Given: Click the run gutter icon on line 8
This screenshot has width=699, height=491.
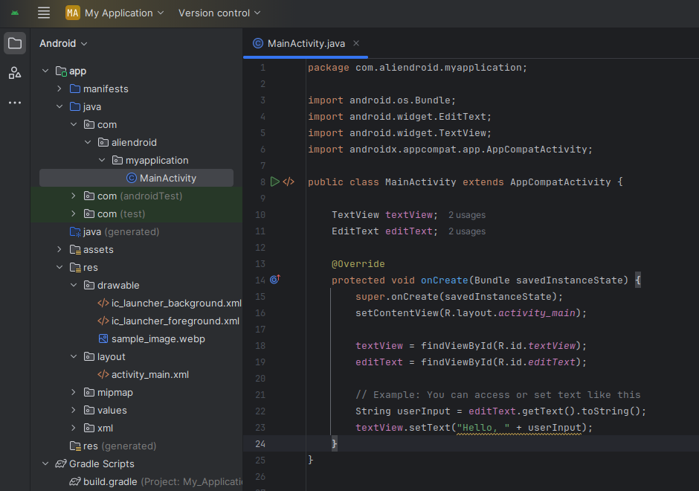Looking at the screenshot, I should click(275, 182).
